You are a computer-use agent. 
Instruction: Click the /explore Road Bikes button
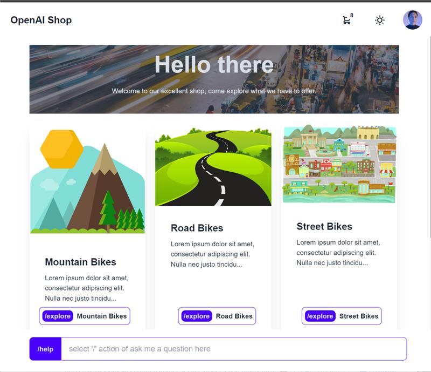[x=217, y=316]
